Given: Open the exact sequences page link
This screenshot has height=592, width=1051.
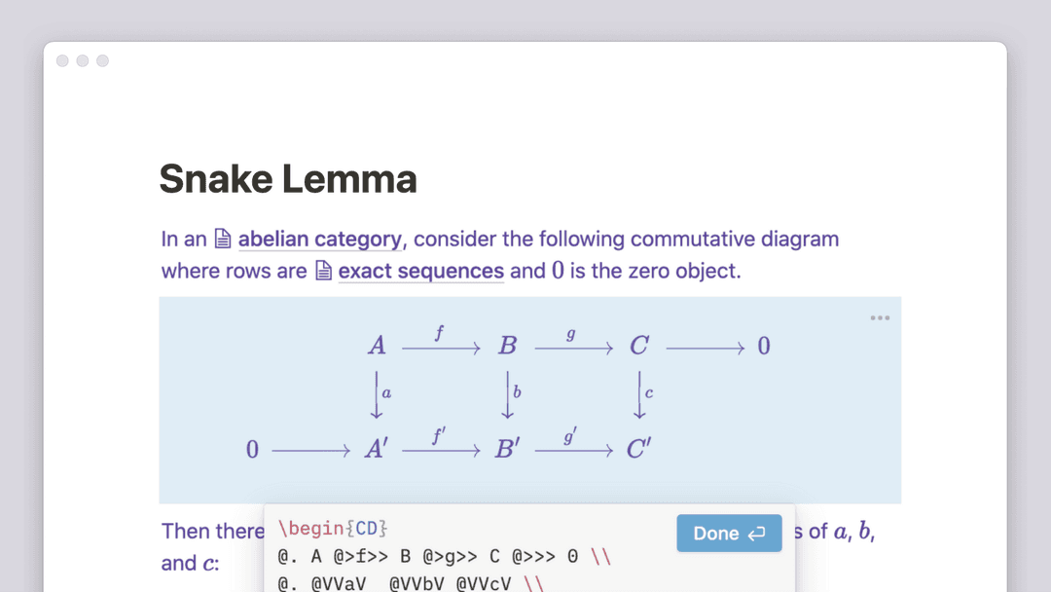Looking at the screenshot, I should 420,271.
